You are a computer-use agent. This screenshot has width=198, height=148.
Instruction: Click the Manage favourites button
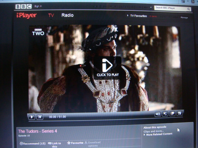184,18
